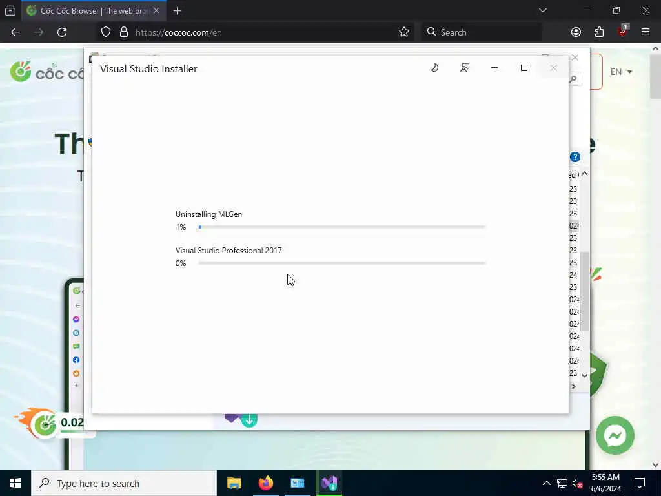Viewport: 661px width, 496px height.
Task: Open Firefox account icon
Action: (576, 32)
